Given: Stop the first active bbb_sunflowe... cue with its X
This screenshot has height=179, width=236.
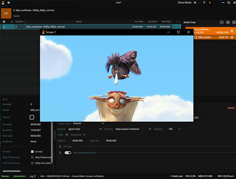Looking at the screenshot, I should pos(232,31).
